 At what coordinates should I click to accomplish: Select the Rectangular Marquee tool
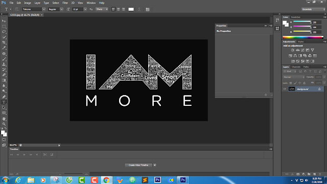pos(4,27)
